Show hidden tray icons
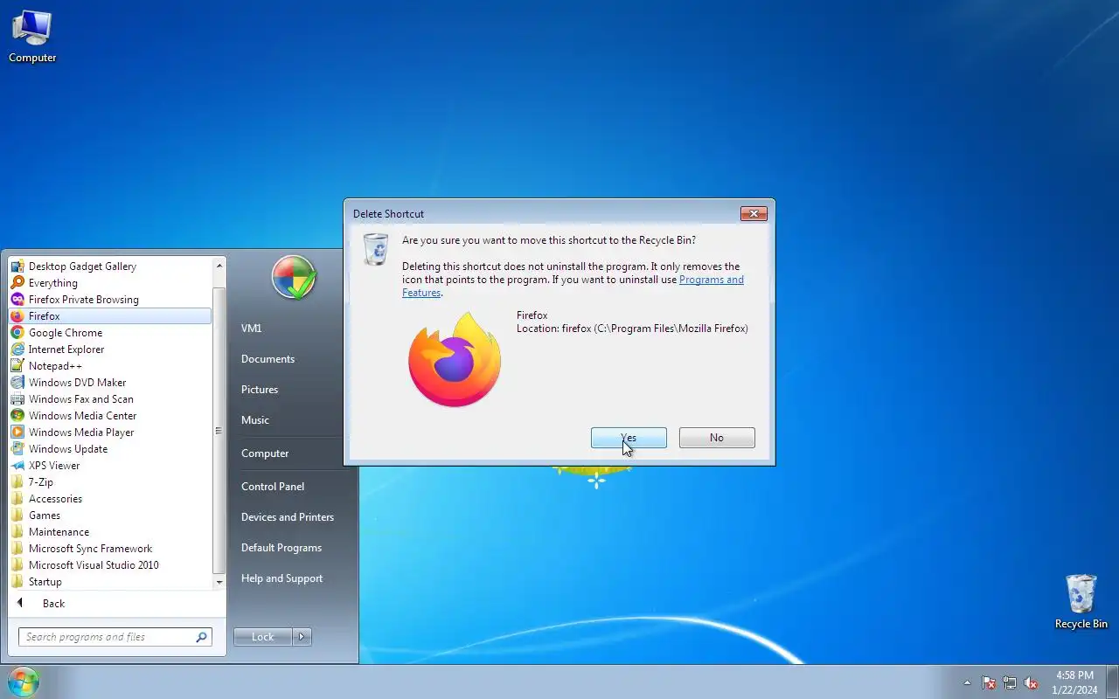 pos(967,682)
